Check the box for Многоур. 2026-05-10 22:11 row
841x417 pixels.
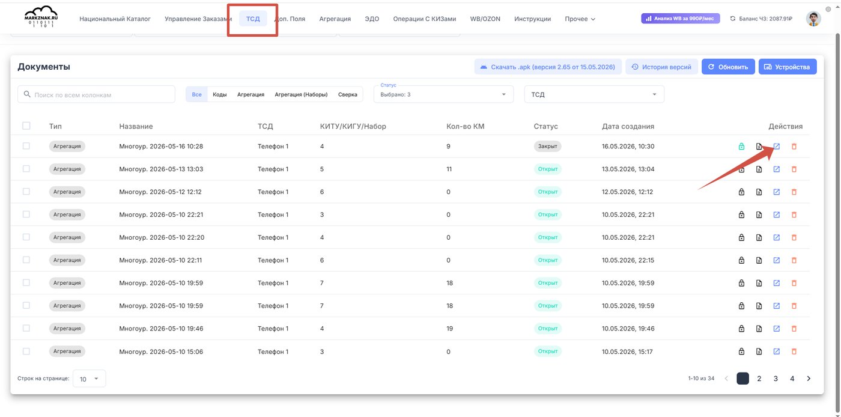[26, 260]
